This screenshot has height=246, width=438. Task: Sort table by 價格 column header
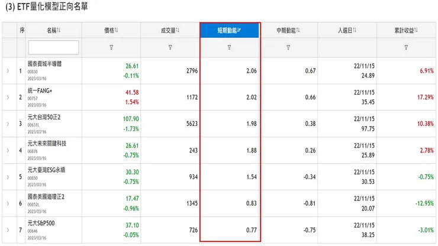pos(111,30)
